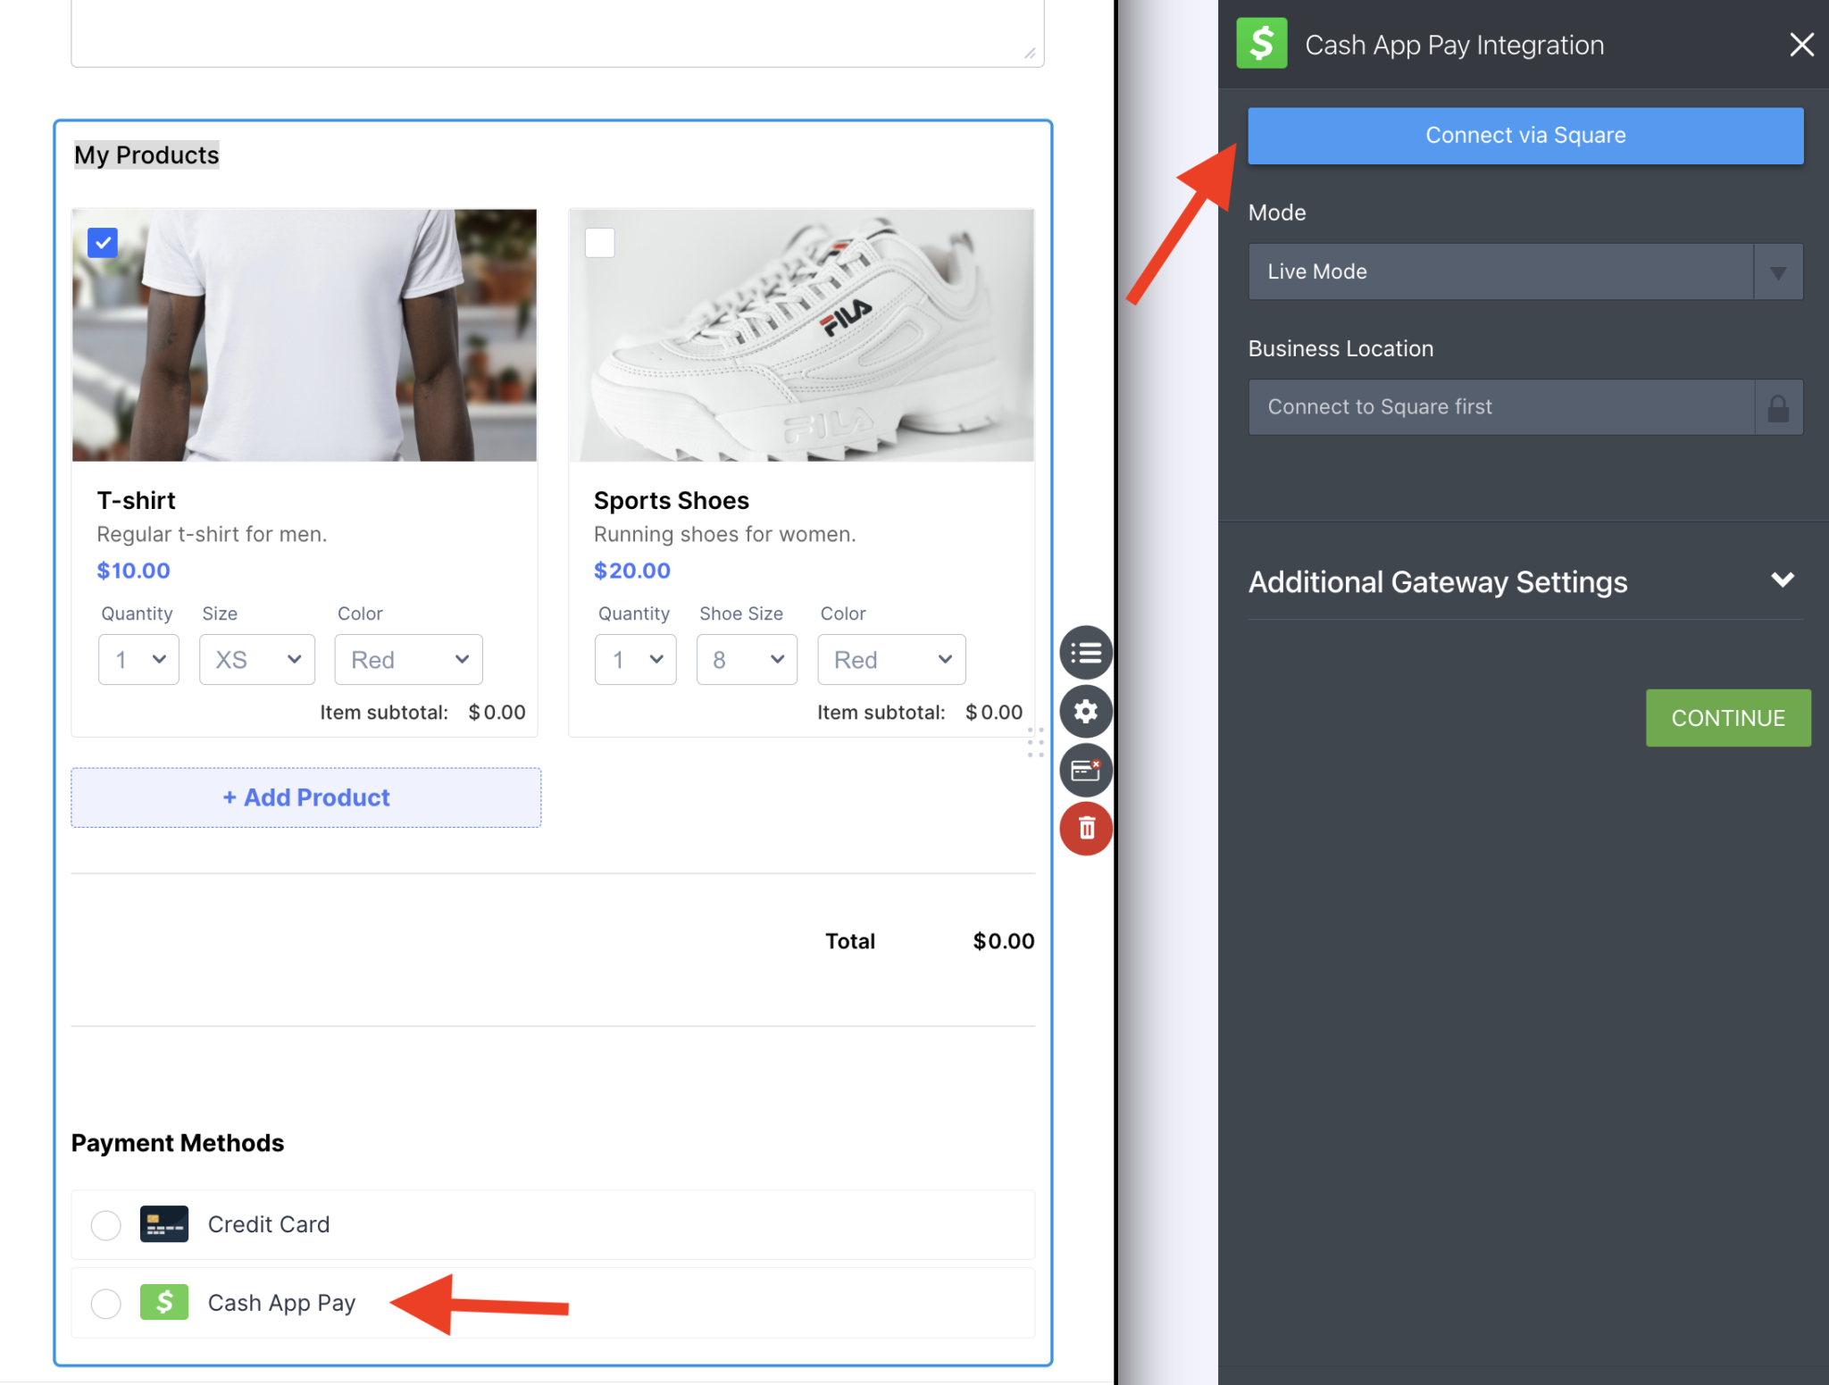1829x1385 pixels.
Task: Delete the field with the red trash icon
Action: [x=1085, y=828]
